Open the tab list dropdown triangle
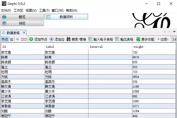Screen dimensions: 177x118 pos(174,31)
